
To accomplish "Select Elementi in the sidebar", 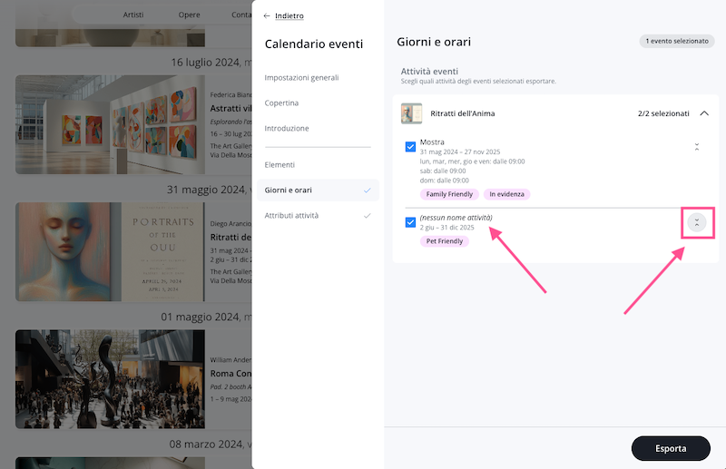I will (280, 165).
